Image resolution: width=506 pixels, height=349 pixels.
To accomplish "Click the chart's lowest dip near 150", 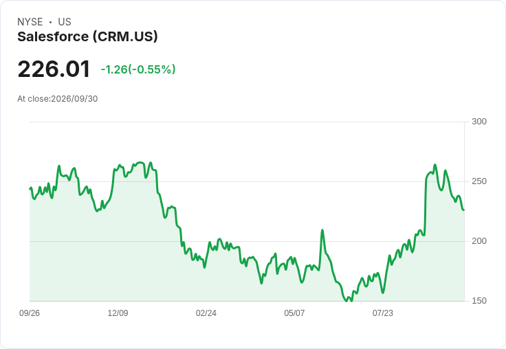I will point(347,301).
